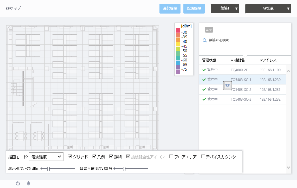Click the sort arrow beside 機器名
Screen dimensions: 297x188
(x=232, y=60)
